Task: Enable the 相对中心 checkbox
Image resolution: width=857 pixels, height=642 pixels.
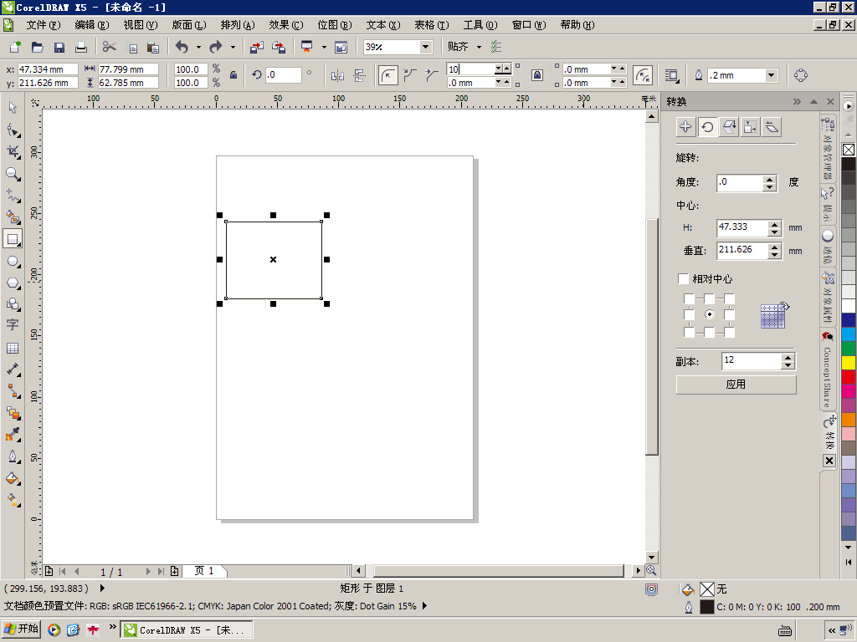Action: [684, 279]
